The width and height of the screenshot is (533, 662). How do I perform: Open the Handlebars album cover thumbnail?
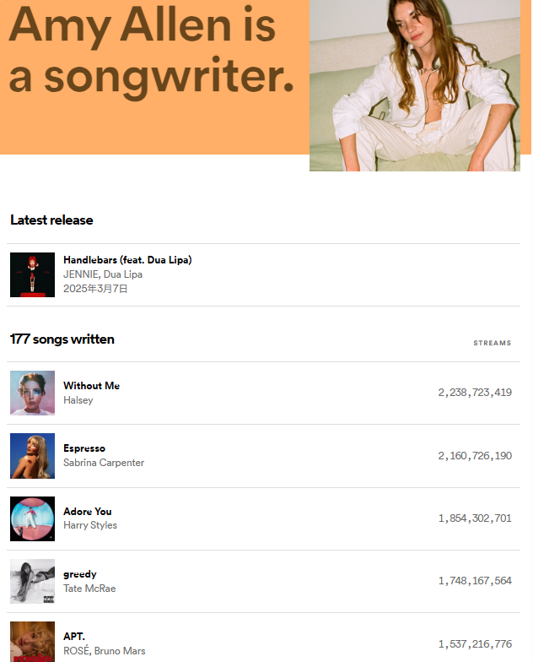32,275
